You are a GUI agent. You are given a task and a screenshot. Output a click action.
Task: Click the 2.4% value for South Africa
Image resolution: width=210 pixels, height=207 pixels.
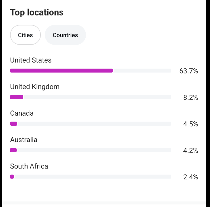(191, 177)
